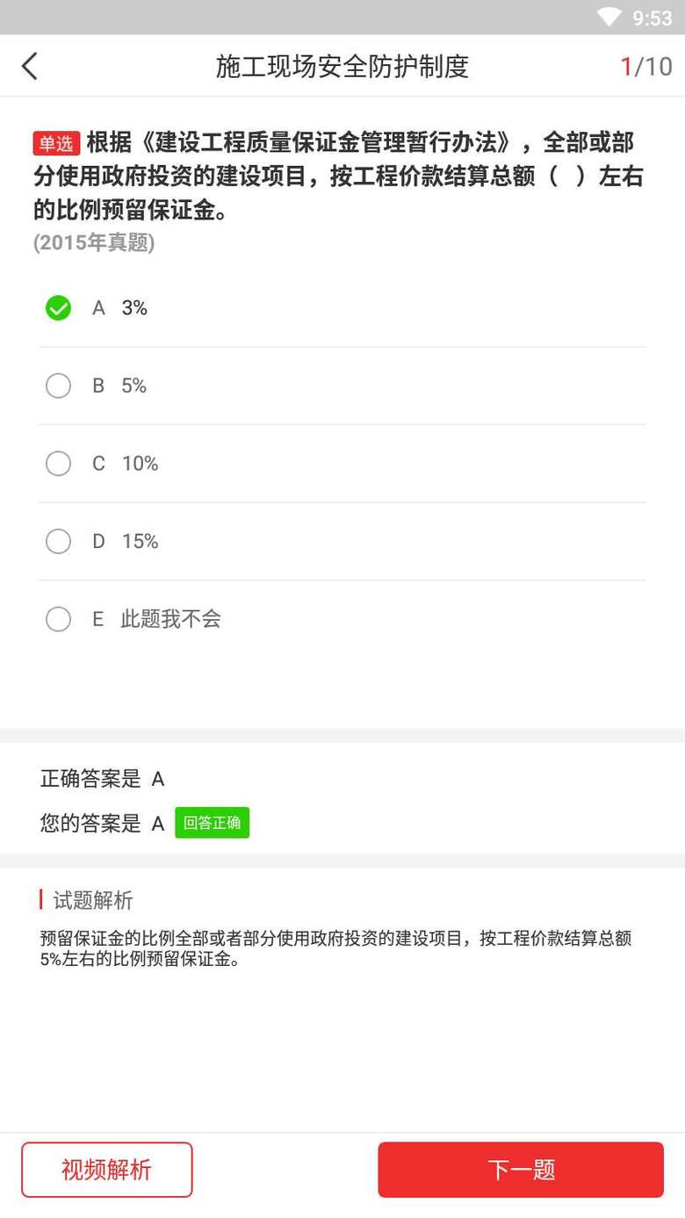Tap the 您的答案是 A line
Image resolution: width=685 pixels, height=1218 pixels.
click(x=102, y=823)
